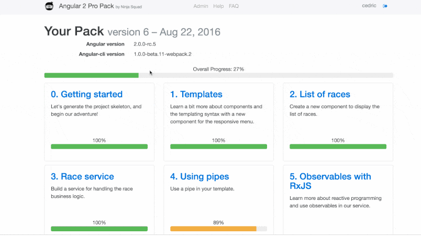Click the Templates progress bar
This screenshot has height=236, width=421.
pyautogui.click(x=218, y=147)
